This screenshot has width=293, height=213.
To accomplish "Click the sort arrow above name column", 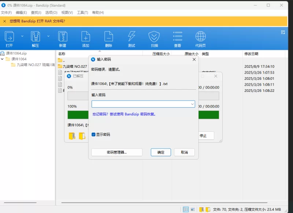I will tap(100, 51).
